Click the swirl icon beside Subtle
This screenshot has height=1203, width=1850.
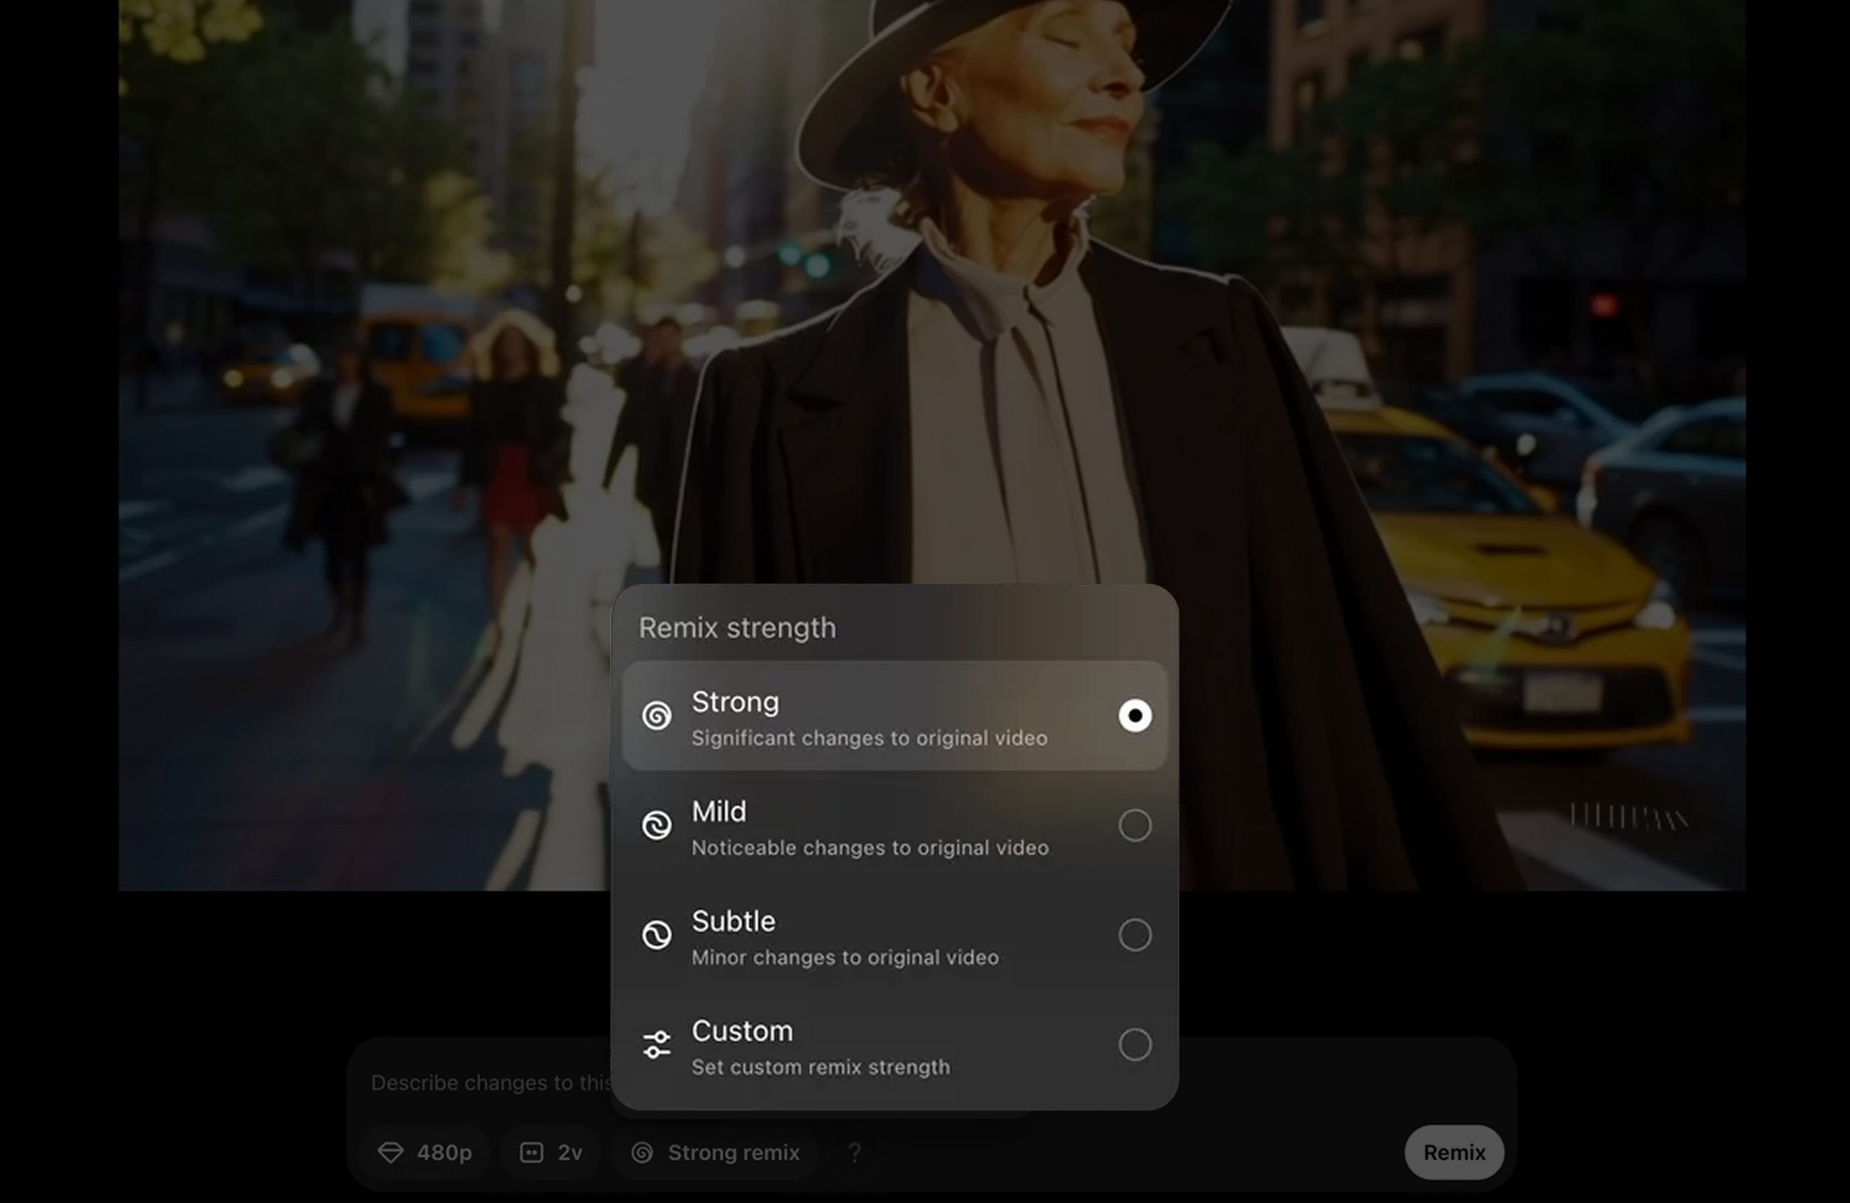pyautogui.click(x=657, y=934)
